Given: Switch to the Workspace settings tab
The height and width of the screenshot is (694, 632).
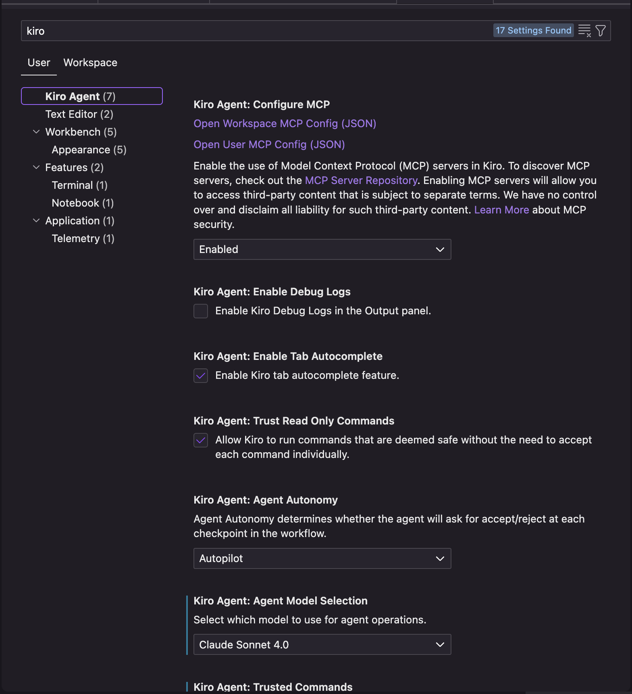Looking at the screenshot, I should tap(90, 63).
